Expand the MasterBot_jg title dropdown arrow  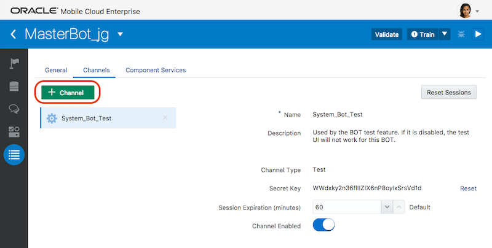pos(121,34)
